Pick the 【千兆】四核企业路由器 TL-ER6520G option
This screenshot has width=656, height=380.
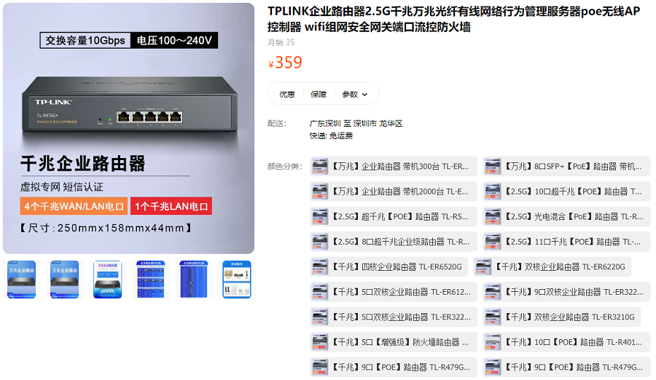point(388,266)
